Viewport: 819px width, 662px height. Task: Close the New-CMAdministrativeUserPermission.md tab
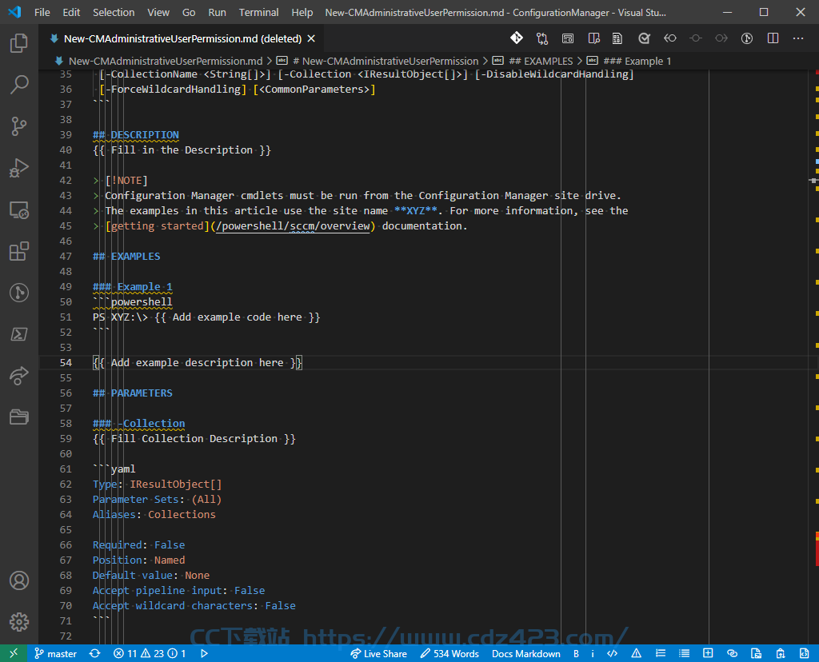(311, 38)
